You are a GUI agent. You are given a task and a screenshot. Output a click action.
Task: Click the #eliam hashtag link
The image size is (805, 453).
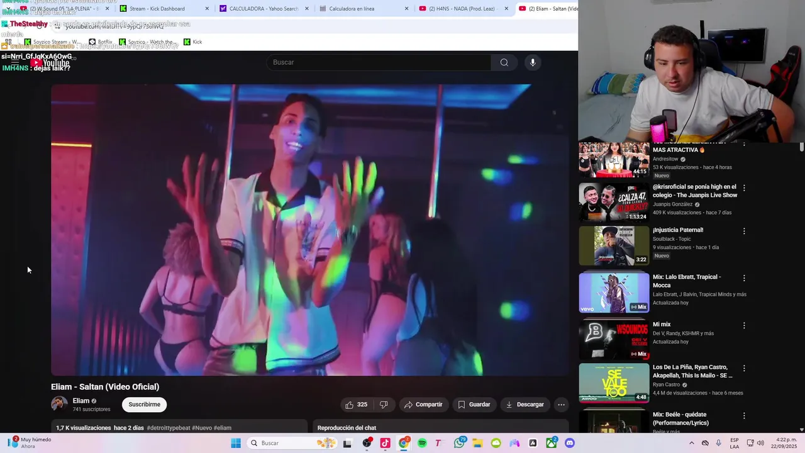click(x=223, y=428)
